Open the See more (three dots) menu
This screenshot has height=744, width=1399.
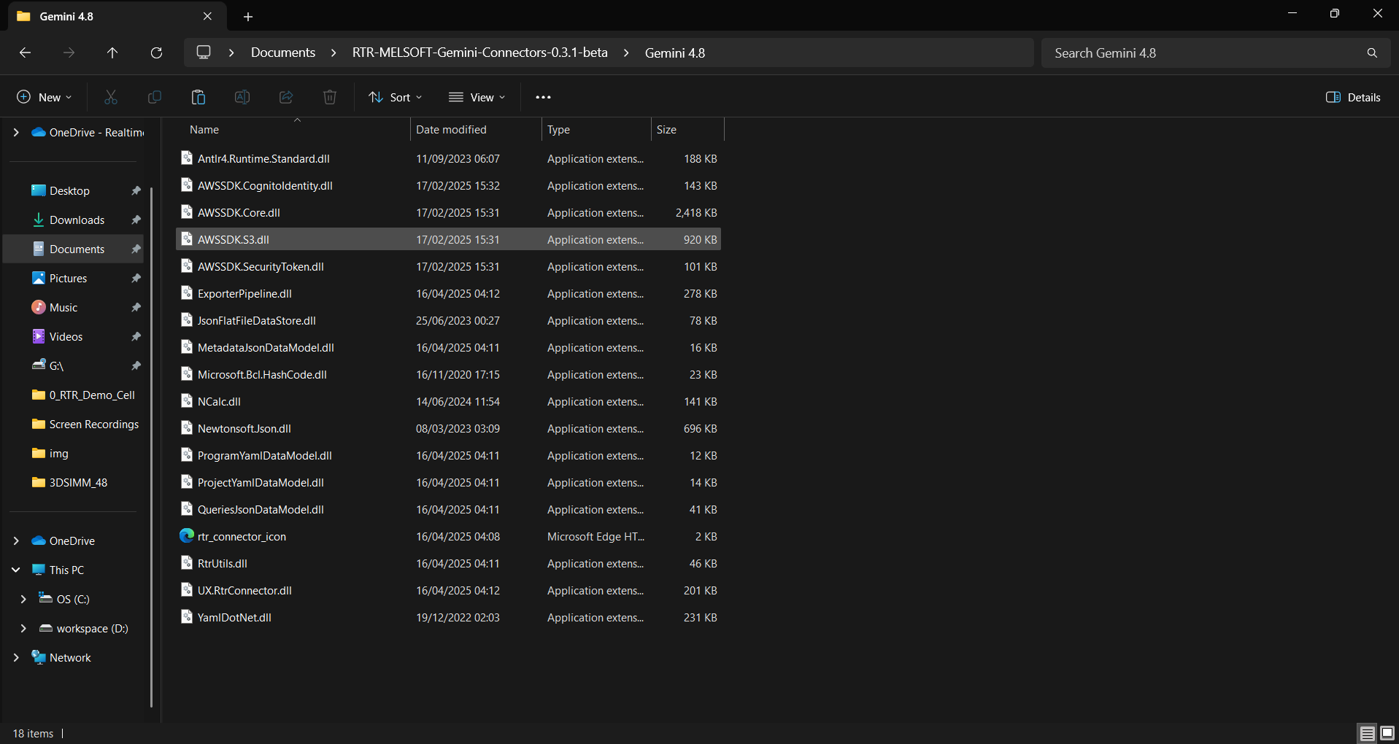pyautogui.click(x=543, y=97)
